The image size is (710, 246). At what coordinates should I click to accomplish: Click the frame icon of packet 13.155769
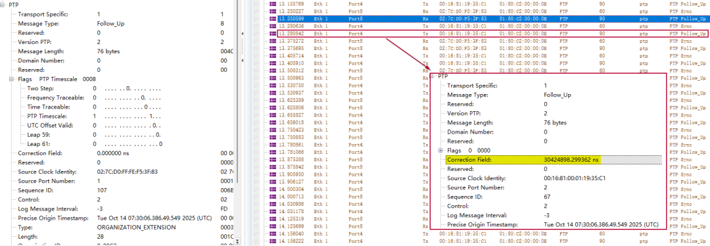click(273, 4)
